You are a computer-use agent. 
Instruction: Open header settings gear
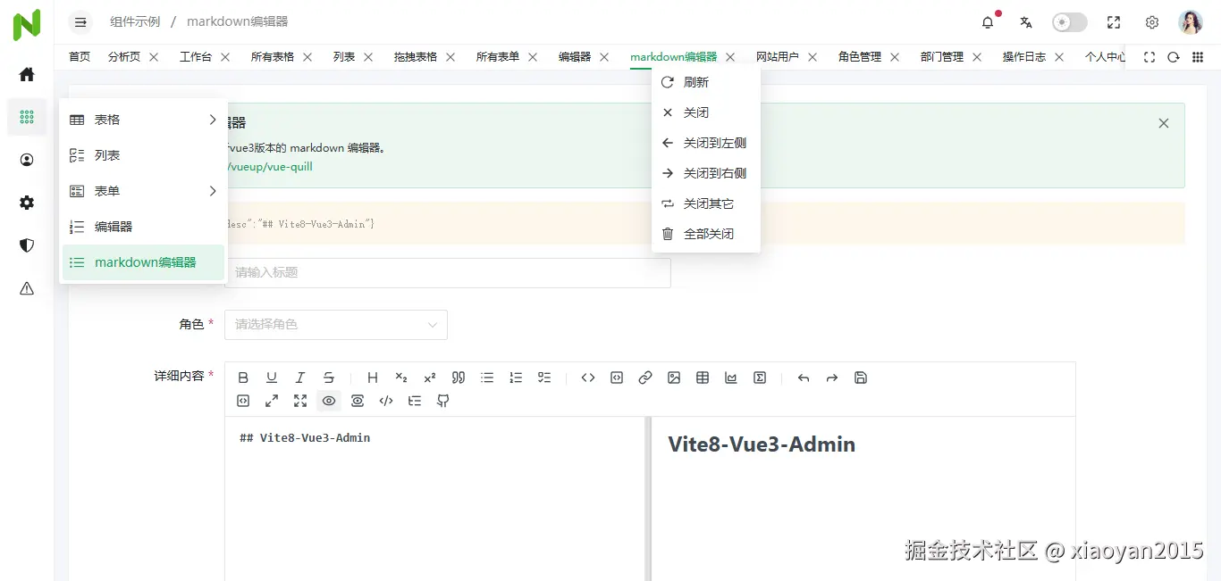click(1152, 22)
